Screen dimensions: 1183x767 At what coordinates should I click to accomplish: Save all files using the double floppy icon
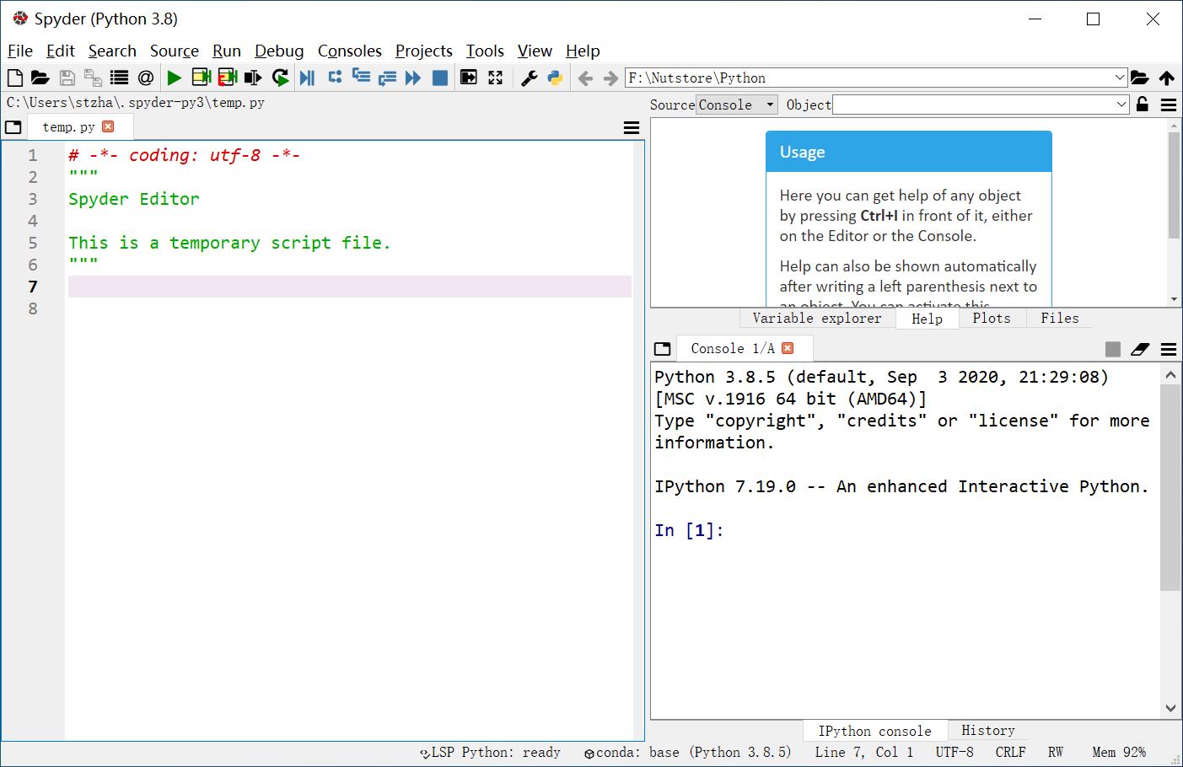pyautogui.click(x=93, y=78)
